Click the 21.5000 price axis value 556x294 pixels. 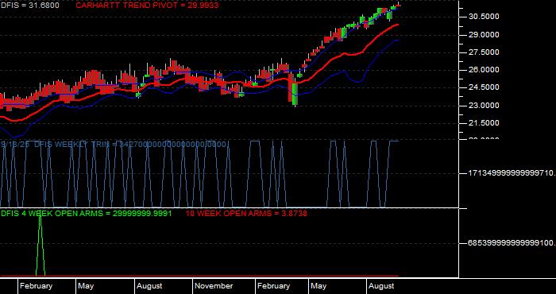coord(483,123)
